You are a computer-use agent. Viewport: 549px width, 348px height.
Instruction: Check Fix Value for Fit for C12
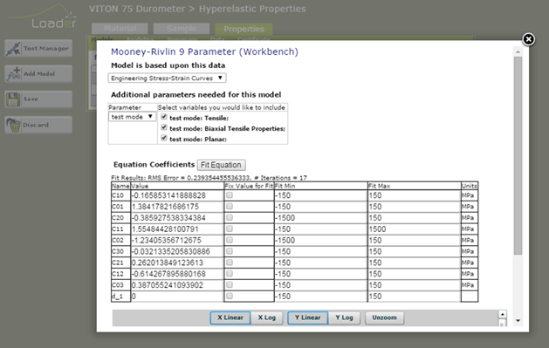(230, 274)
